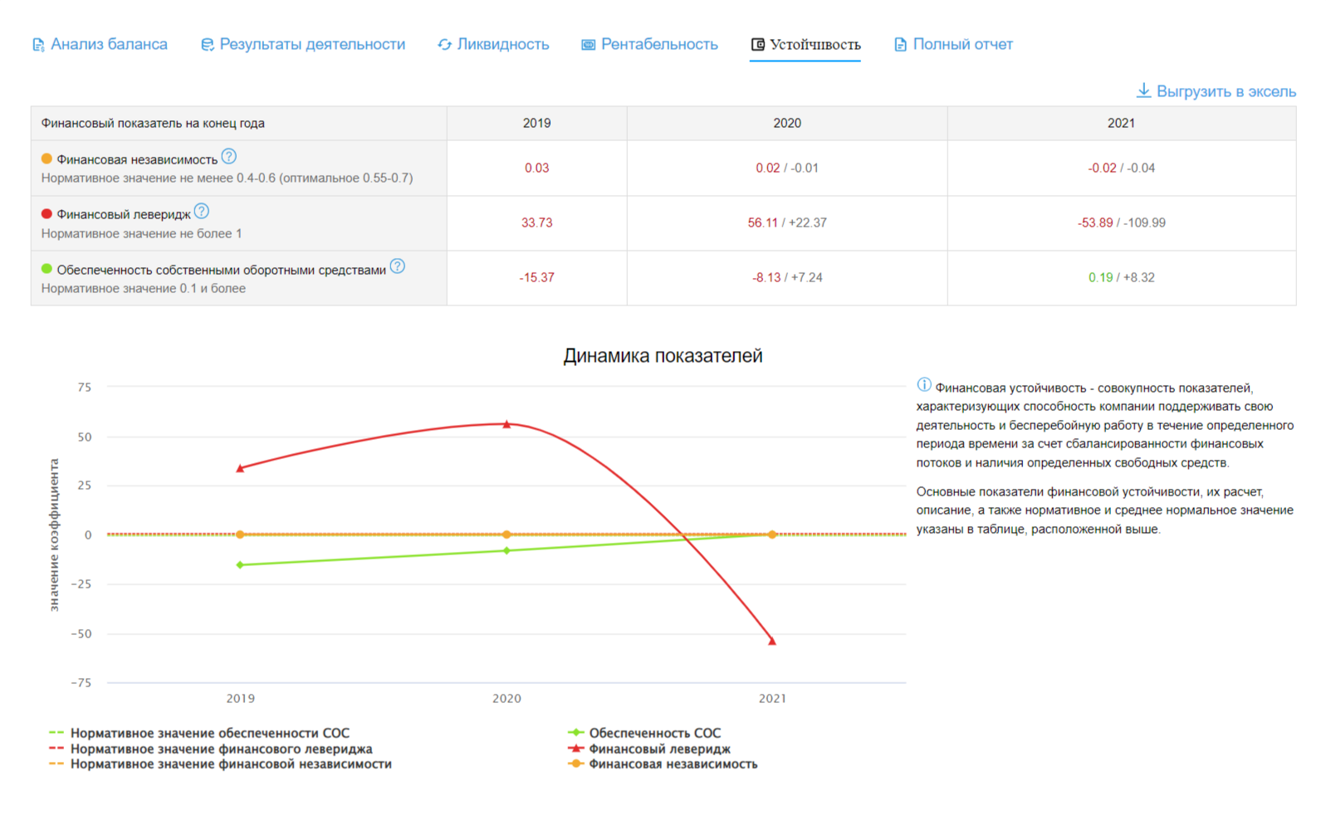Image resolution: width=1326 pixels, height=820 pixels.
Task: Switch to the Полный отчет tab
Action: click(961, 45)
